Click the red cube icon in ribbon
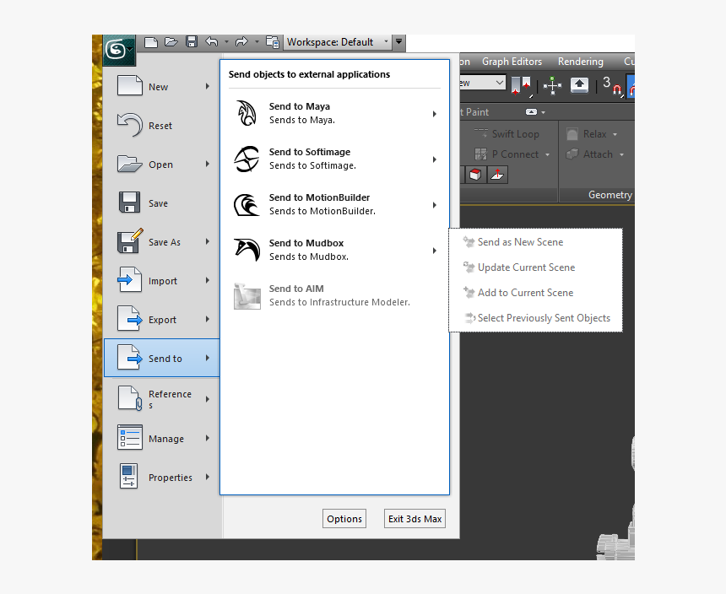726x594 pixels. pos(475,175)
